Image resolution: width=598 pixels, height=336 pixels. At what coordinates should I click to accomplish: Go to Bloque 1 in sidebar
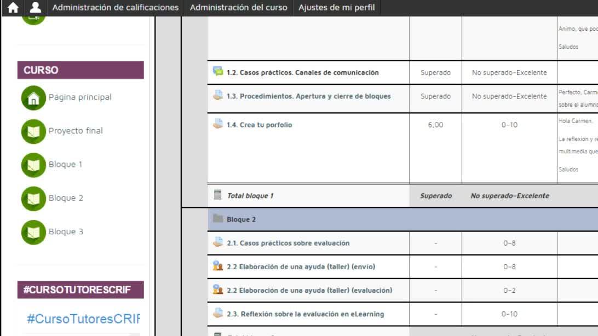(x=65, y=164)
